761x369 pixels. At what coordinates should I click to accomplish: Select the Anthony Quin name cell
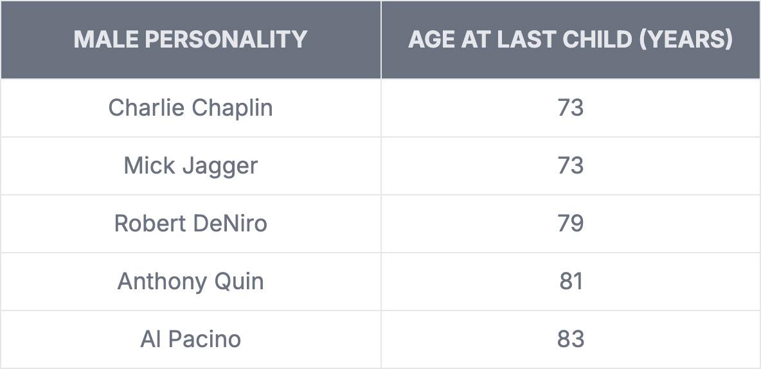tap(190, 281)
